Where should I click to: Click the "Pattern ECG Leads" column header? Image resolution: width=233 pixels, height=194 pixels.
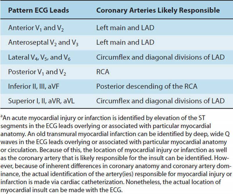tap(38, 10)
